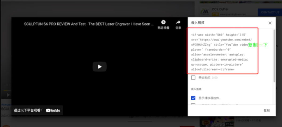
Task: Click the CONTACT US ad button
Action: point(270,12)
